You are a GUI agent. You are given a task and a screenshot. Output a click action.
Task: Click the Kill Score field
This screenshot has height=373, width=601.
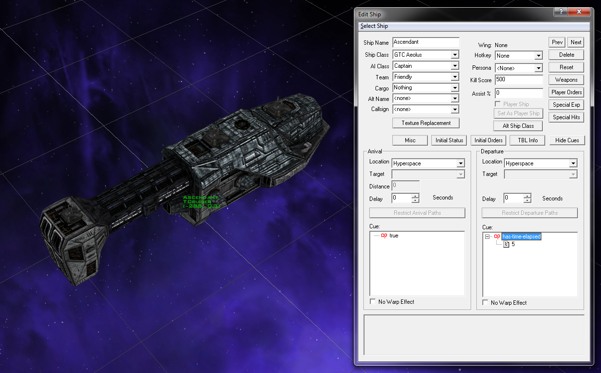coord(519,80)
